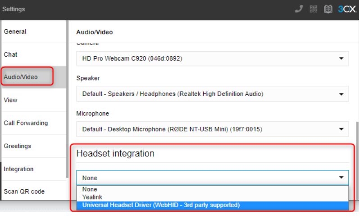Open the user manual book icon
The width and height of the screenshot is (360, 222).
tap(328, 9)
